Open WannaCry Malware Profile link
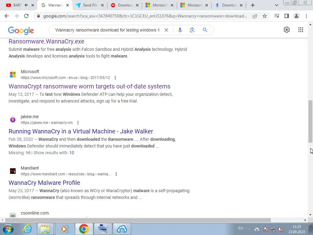 [x=44, y=183]
